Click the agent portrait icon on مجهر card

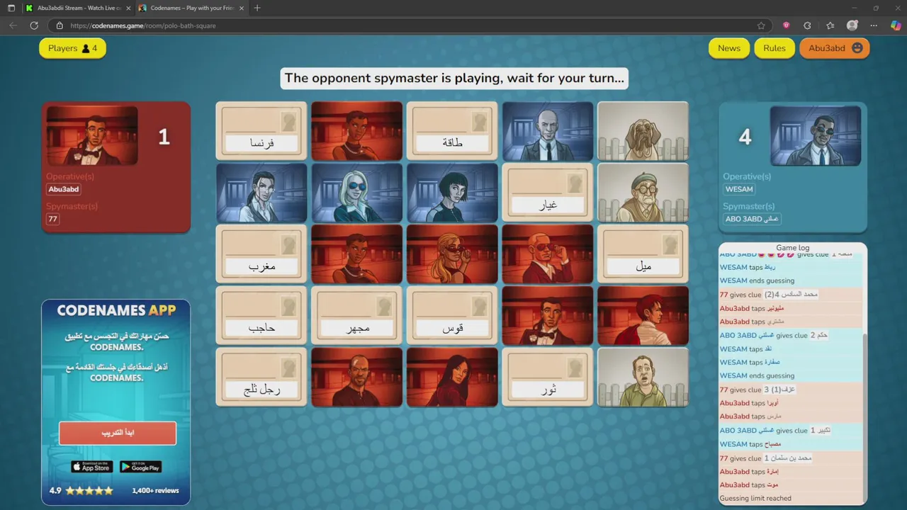coord(385,306)
